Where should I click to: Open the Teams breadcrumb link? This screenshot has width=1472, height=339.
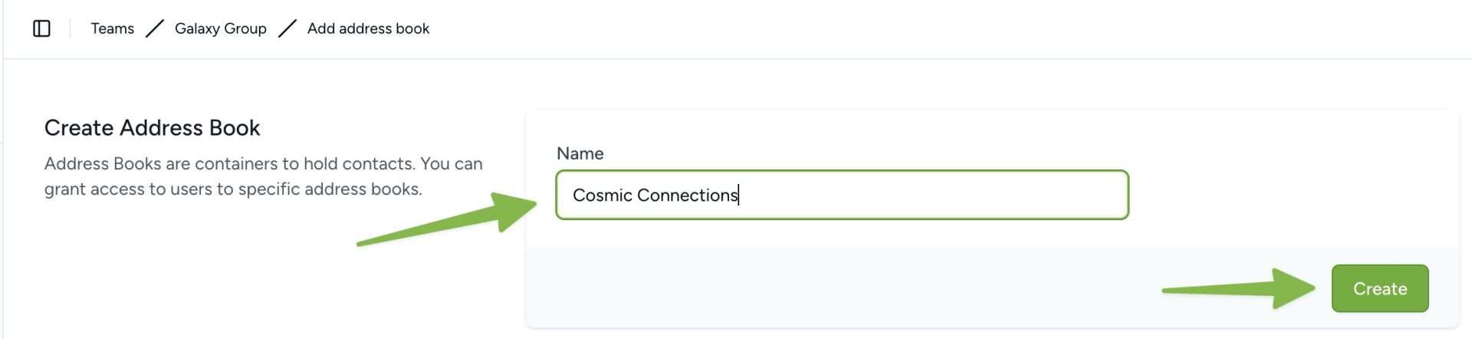pos(112,28)
